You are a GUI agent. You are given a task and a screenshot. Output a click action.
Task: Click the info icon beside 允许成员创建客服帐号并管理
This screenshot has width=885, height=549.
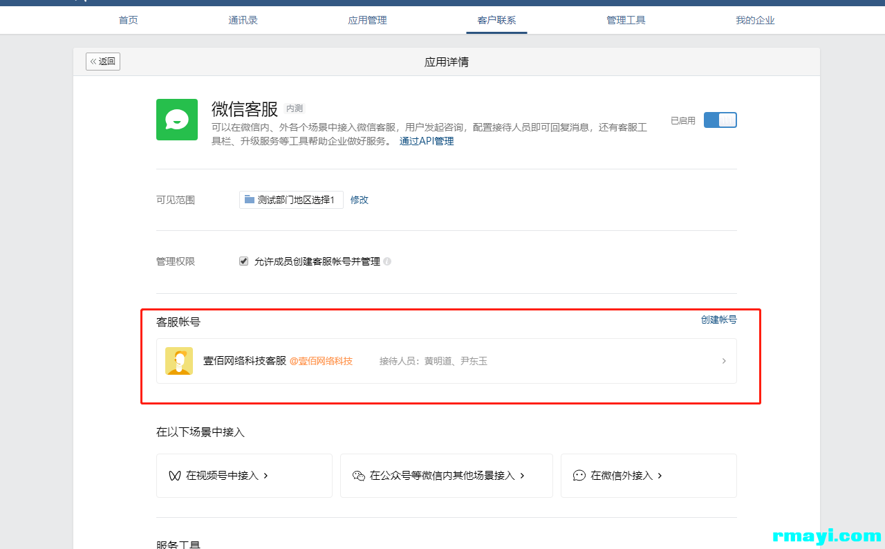pos(387,261)
